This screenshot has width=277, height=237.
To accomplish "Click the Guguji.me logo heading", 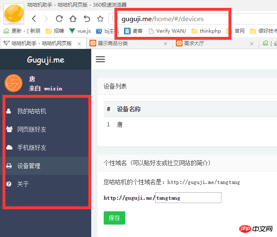I will pos(46,60).
